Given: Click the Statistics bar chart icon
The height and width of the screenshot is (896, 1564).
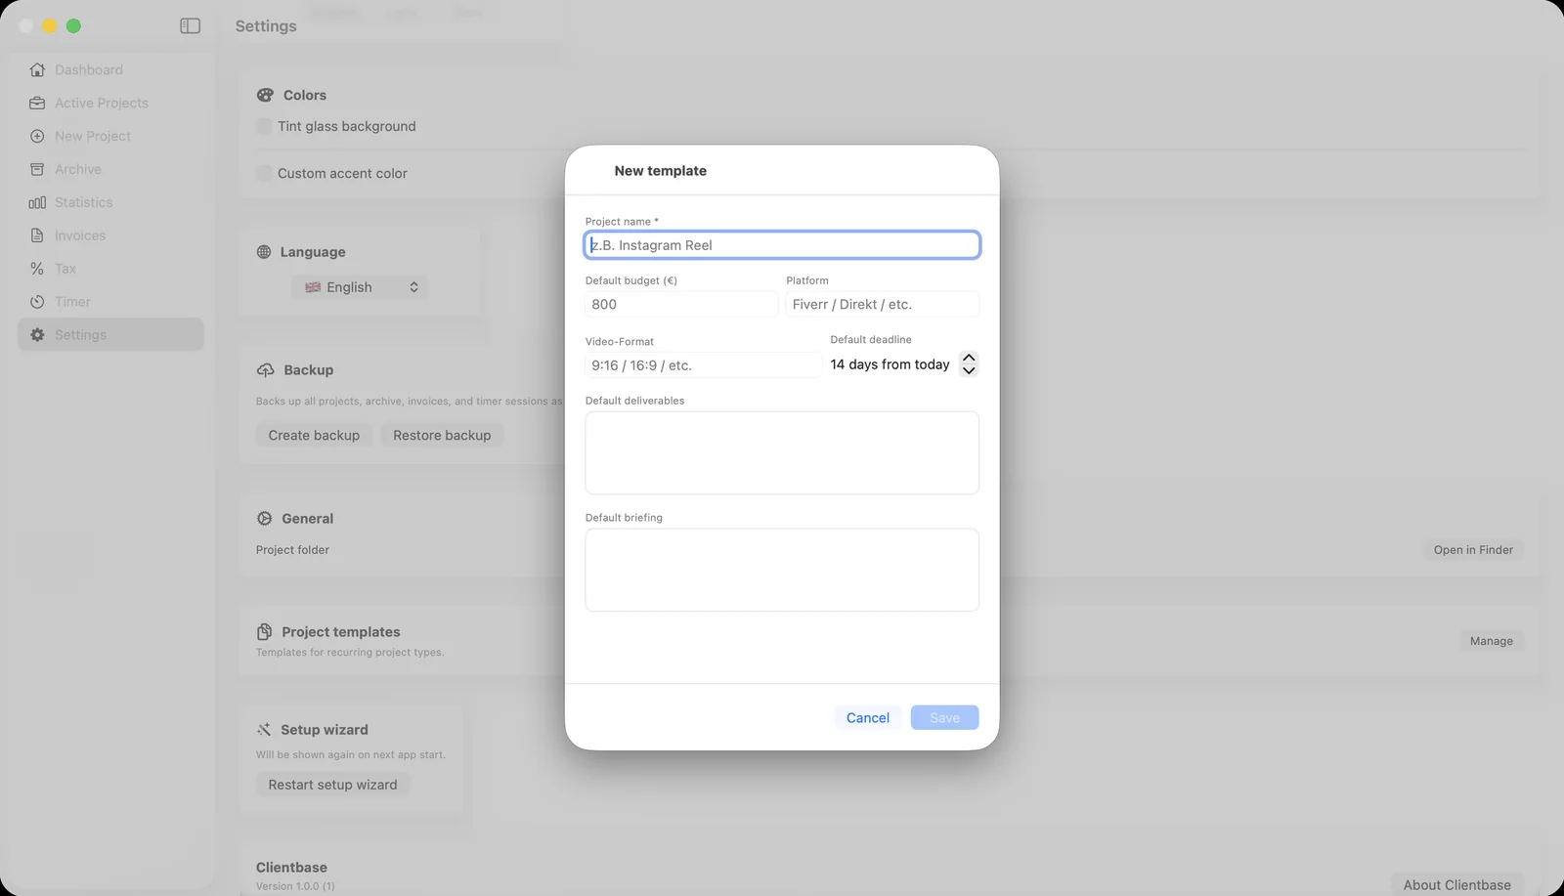Looking at the screenshot, I should [x=37, y=202].
